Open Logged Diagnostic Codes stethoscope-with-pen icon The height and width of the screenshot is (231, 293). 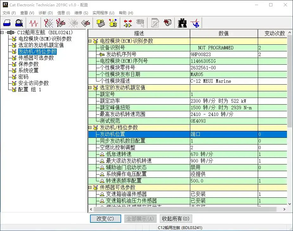click(x=61, y=23)
